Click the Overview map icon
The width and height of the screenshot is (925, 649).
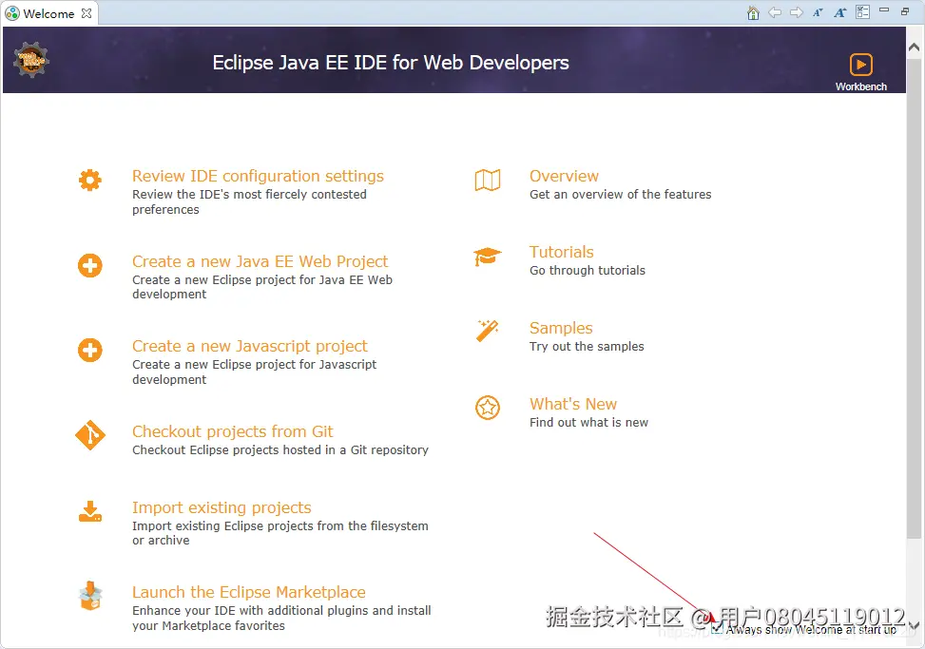pos(488,180)
